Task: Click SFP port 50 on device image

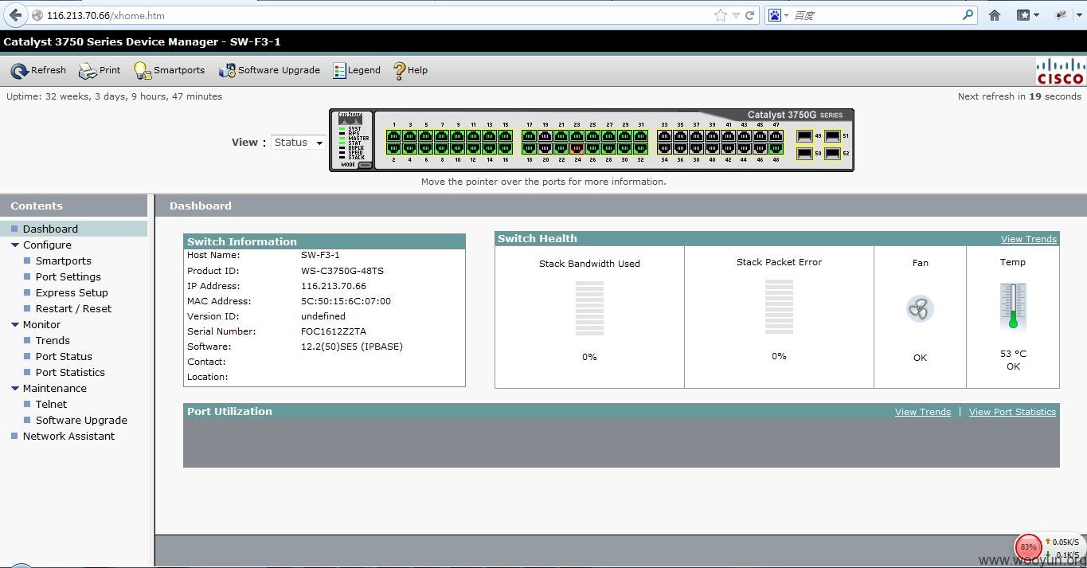Action: point(804,154)
